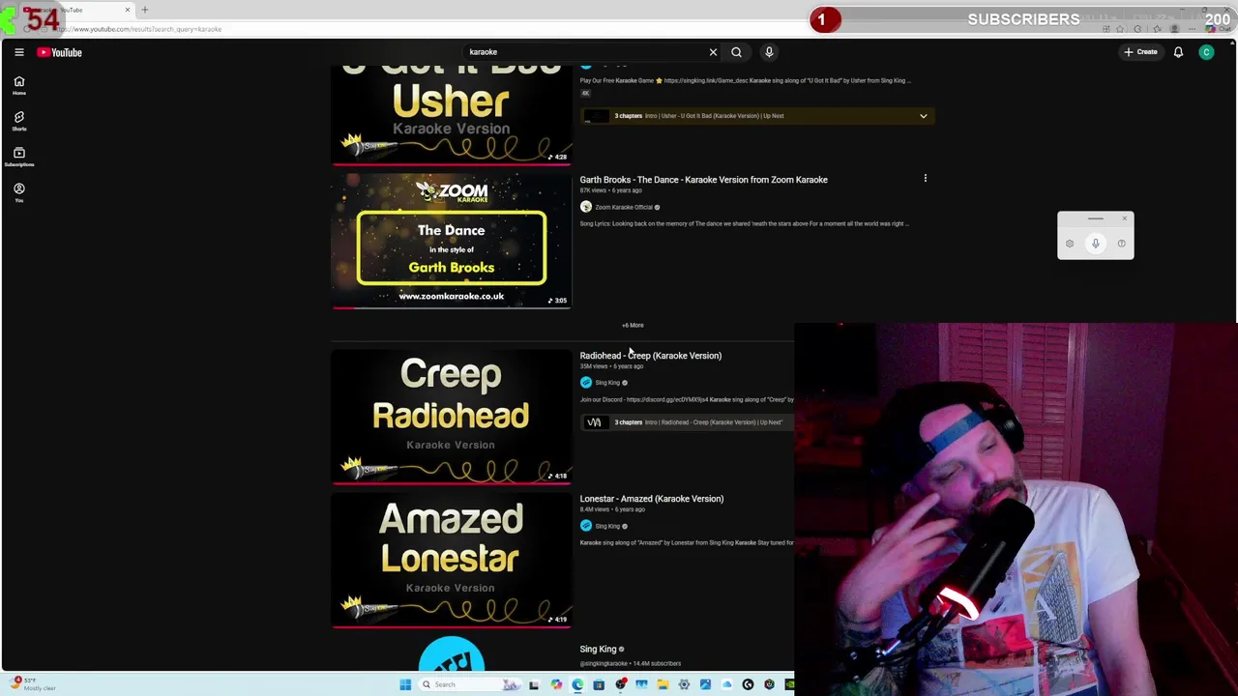
Task: Click the Create button
Action: (1141, 52)
